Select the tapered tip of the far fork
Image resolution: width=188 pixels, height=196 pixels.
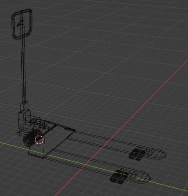(x=161, y=154)
